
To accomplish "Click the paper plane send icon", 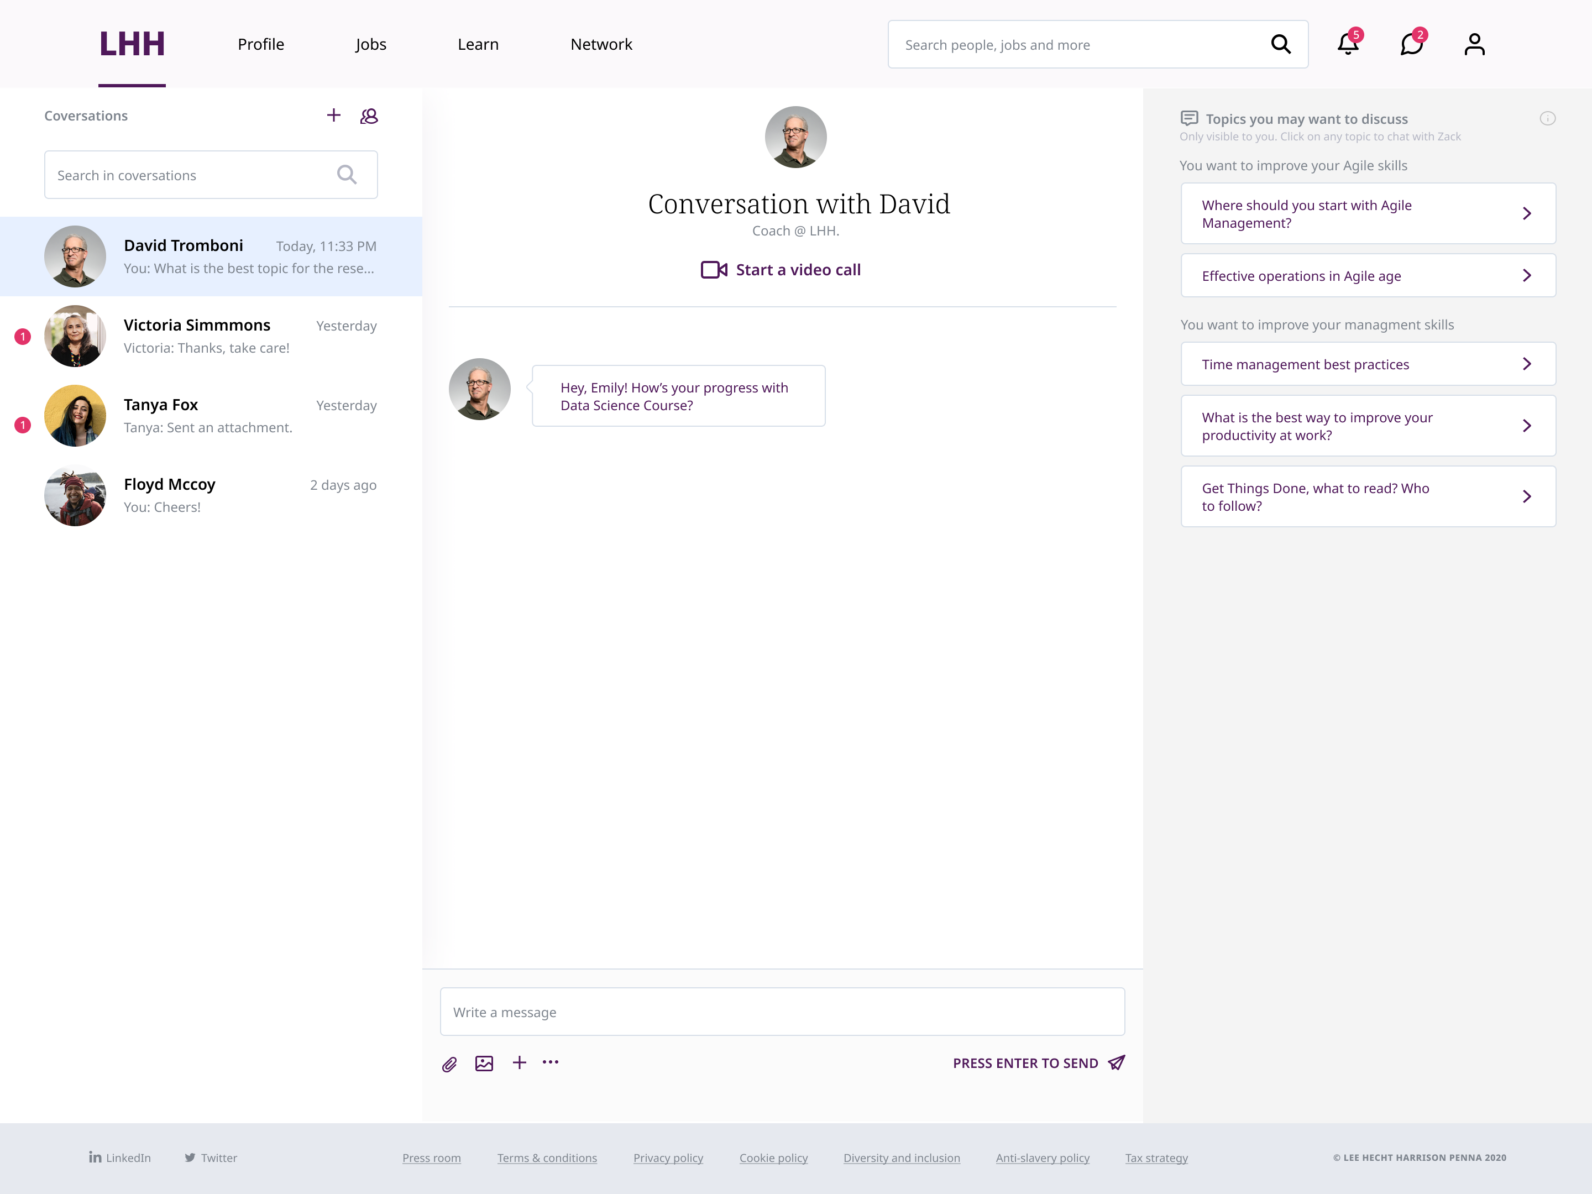I will tap(1116, 1062).
